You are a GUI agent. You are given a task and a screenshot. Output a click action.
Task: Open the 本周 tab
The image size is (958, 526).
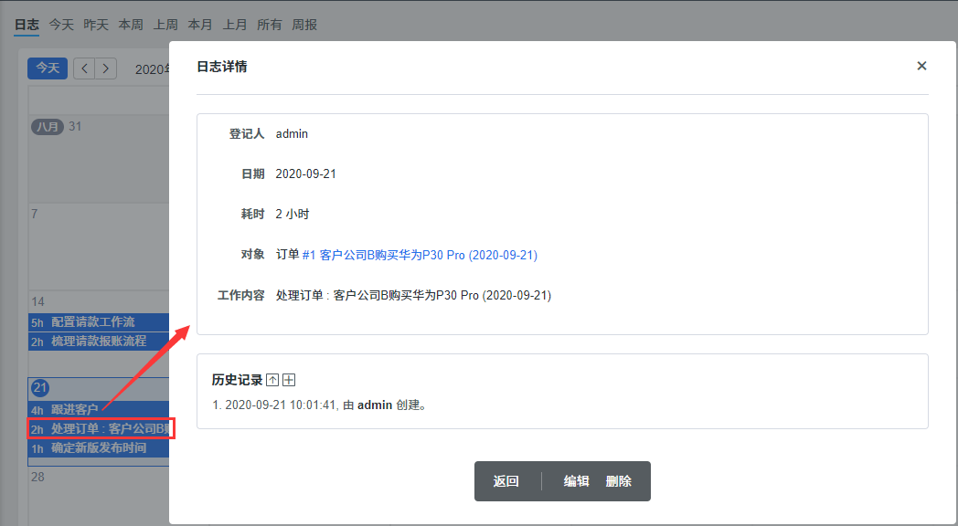coord(131,25)
